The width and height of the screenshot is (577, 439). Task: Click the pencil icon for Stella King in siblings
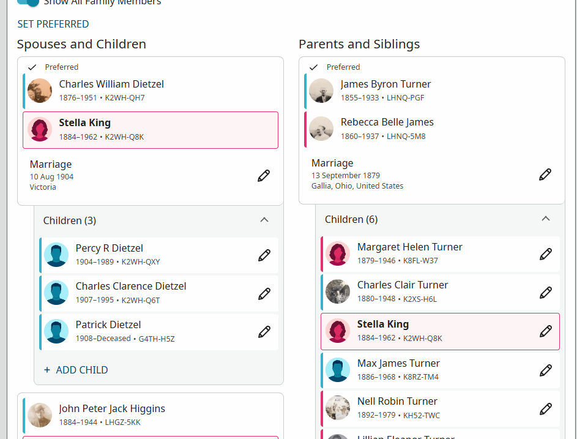546,331
